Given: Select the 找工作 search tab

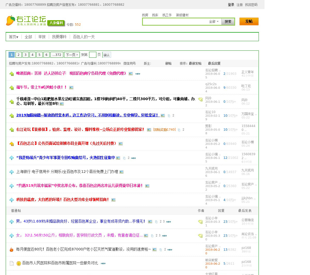Looking at the screenshot, I should click(167, 15).
